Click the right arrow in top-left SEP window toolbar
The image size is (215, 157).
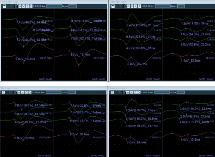[31, 6]
